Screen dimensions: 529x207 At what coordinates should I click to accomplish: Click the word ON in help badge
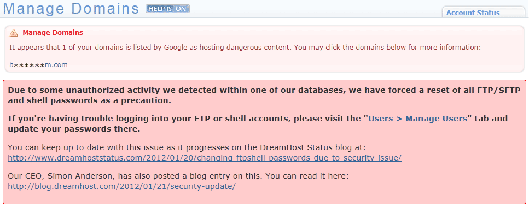(181, 9)
